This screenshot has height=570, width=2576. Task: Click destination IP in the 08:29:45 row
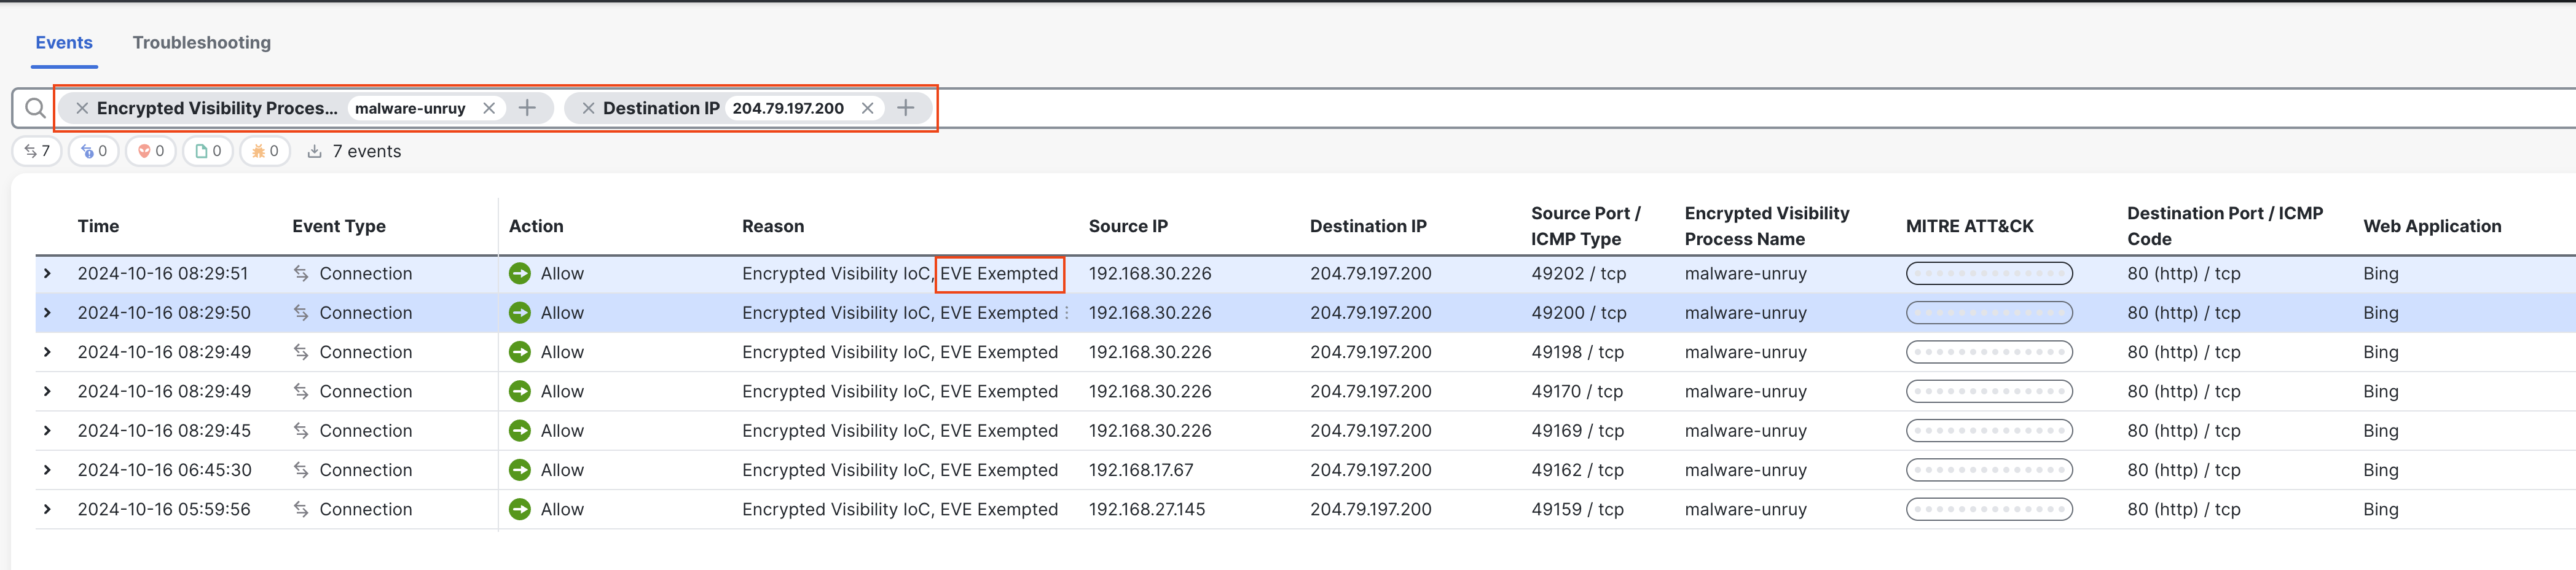1370,431
